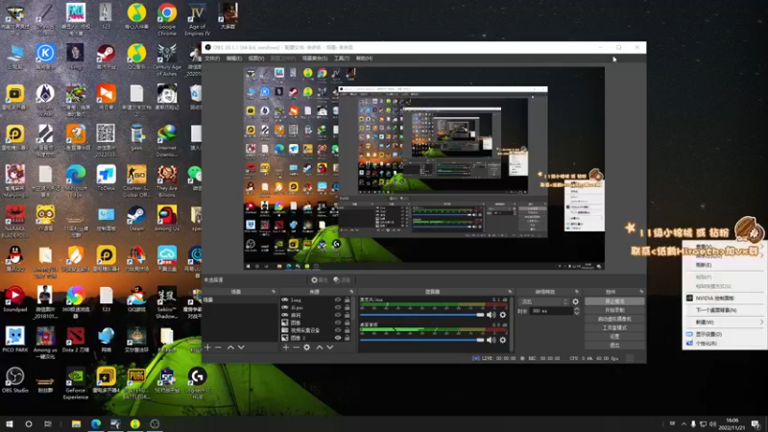The height and width of the screenshot is (432, 768).
Task: Open desktop audio channel settings gear
Action: click(502, 340)
